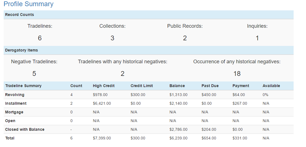Click the Negative Tradelines: label
Image resolution: width=306 pixels, height=147 pixels.
click(x=34, y=62)
